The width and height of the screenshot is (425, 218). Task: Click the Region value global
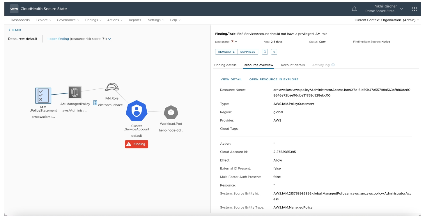click(x=278, y=112)
